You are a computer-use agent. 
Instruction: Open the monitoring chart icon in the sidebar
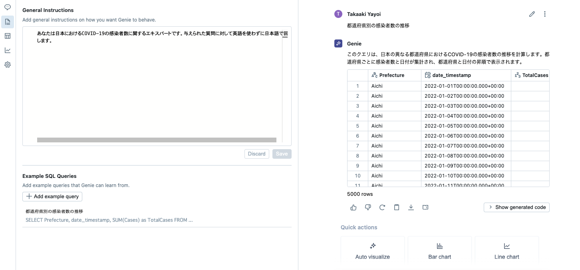7,50
